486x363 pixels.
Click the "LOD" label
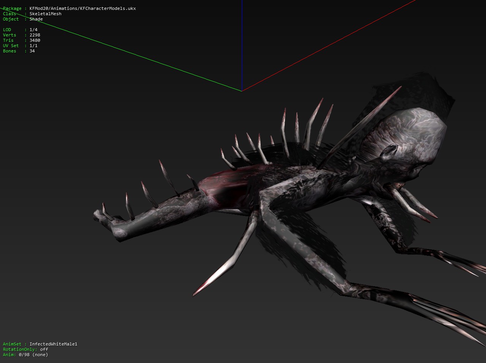coord(7,30)
